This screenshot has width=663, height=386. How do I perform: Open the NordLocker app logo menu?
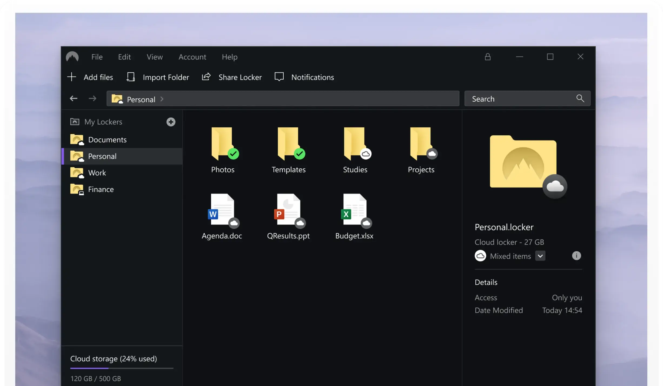pos(72,57)
